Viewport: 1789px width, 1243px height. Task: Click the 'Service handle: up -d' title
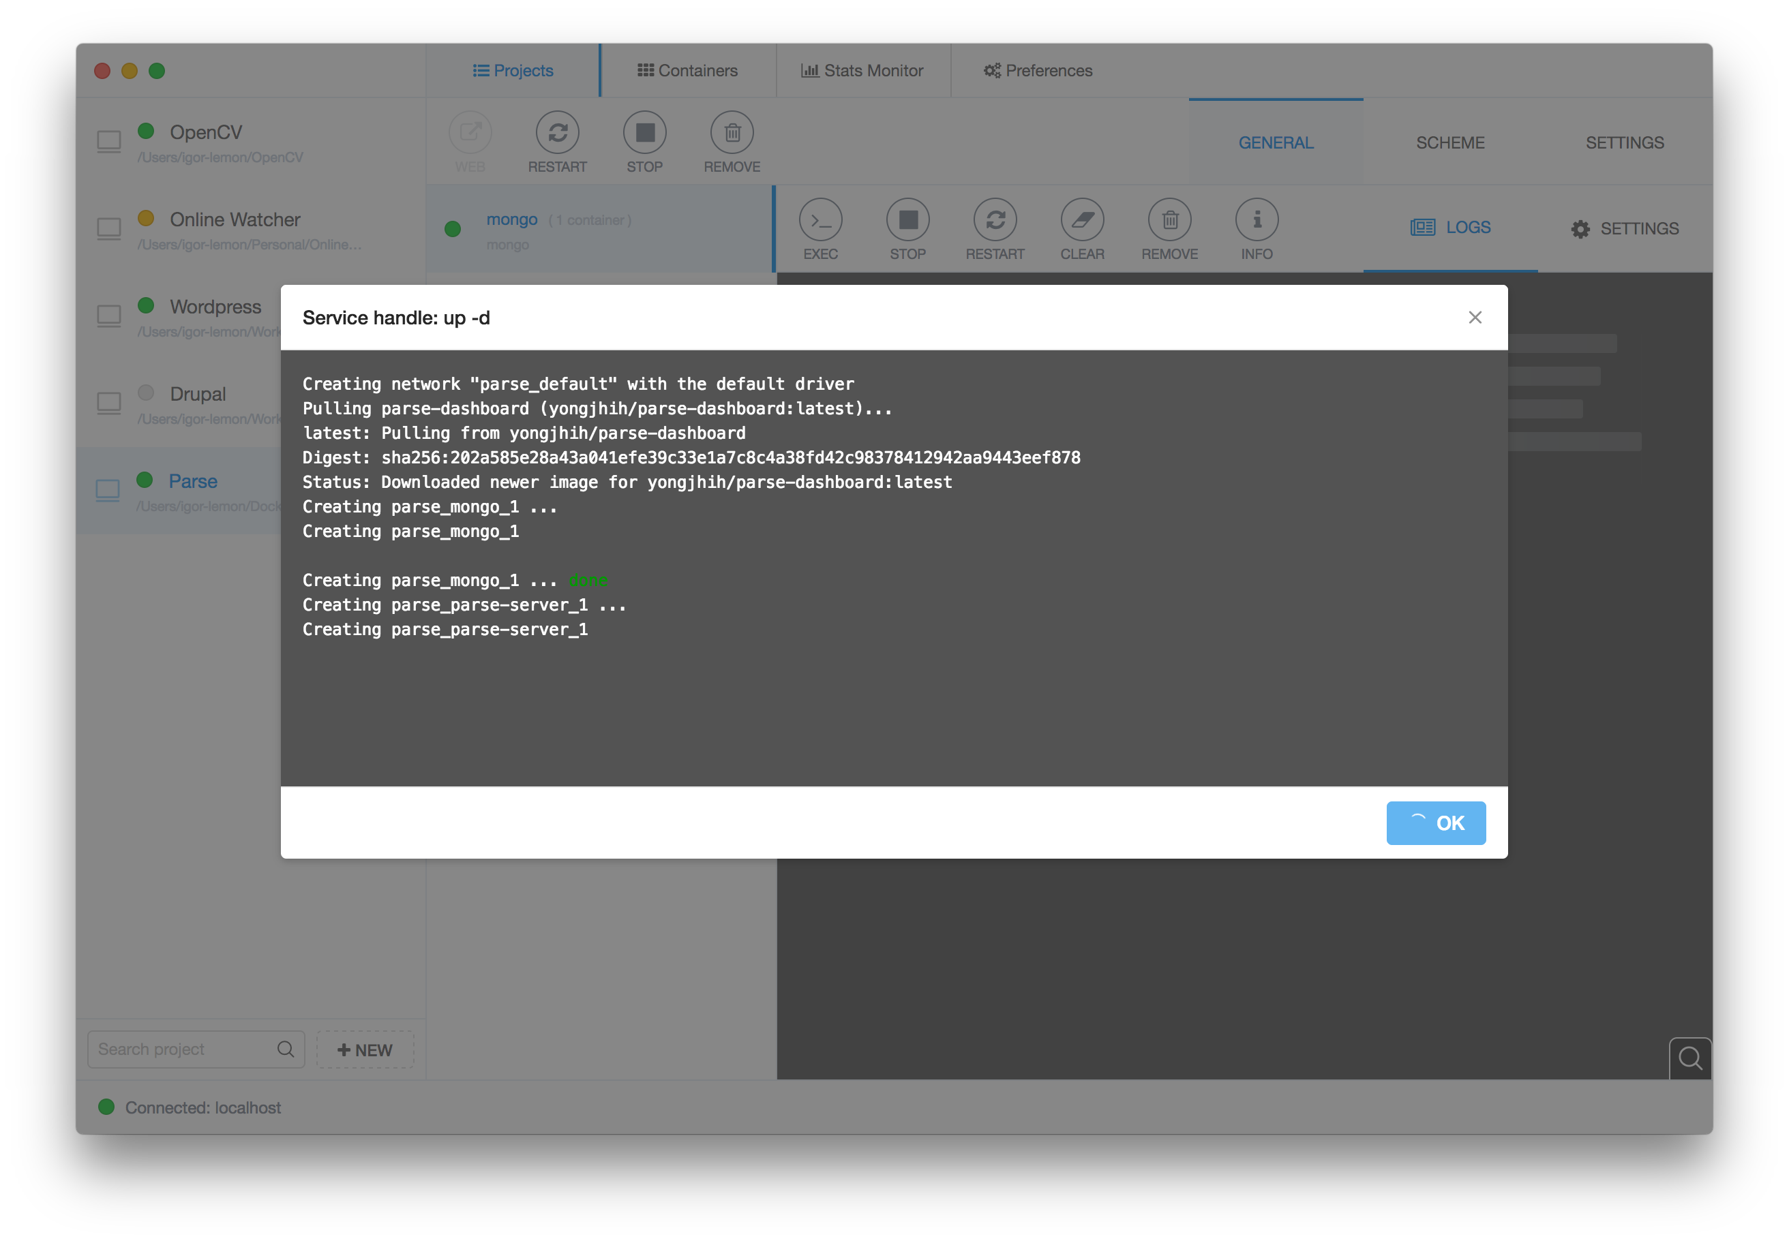click(x=396, y=318)
